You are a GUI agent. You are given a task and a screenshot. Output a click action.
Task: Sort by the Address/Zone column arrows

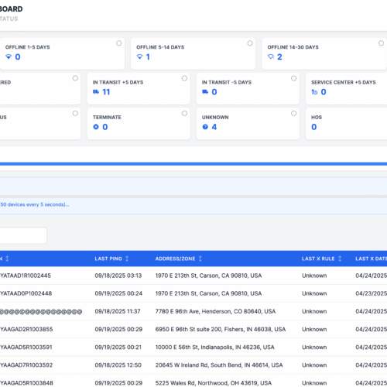[200, 259]
